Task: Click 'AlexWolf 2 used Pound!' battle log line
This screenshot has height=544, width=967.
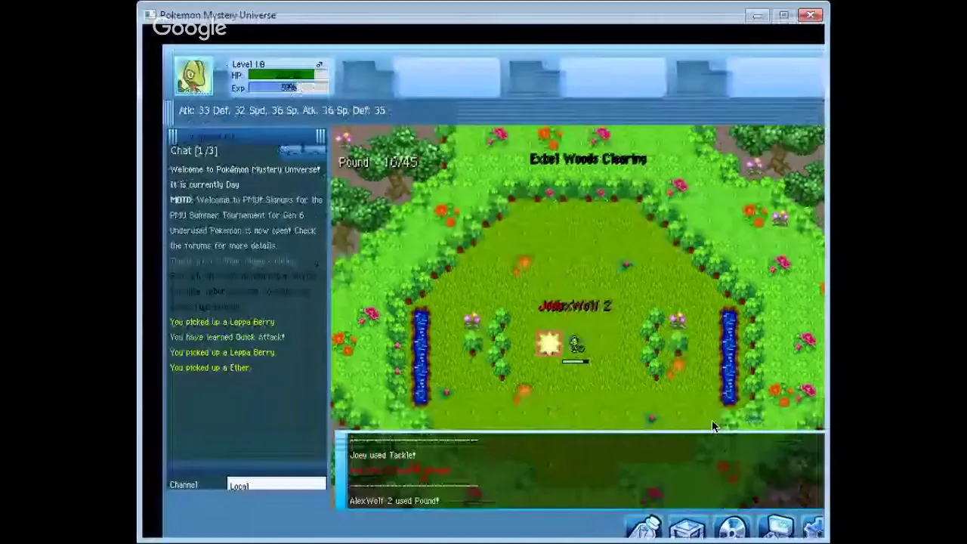Action: (394, 501)
